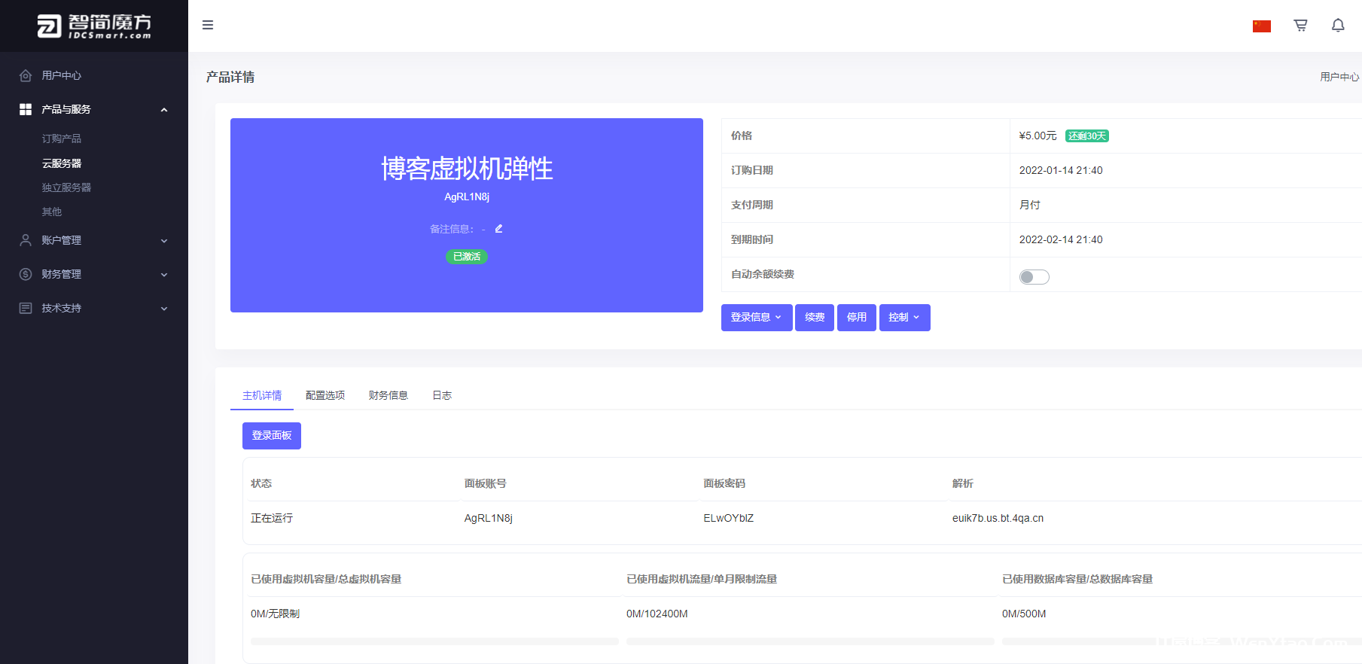The height and width of the screenshot is (664, 1362).
Task: Open the 控制 dropdown button
Action: pyautogui.click(x=904, y=318)
